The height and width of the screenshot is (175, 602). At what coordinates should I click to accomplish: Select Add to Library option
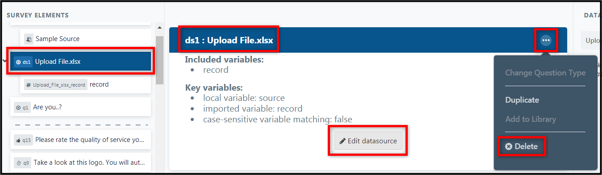pyautogui.click(x=531, y=119)
